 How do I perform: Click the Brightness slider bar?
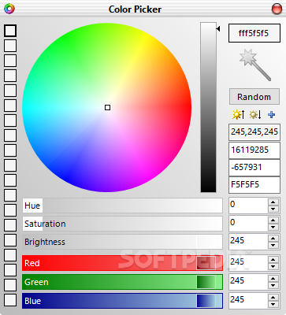click(122, 242)
